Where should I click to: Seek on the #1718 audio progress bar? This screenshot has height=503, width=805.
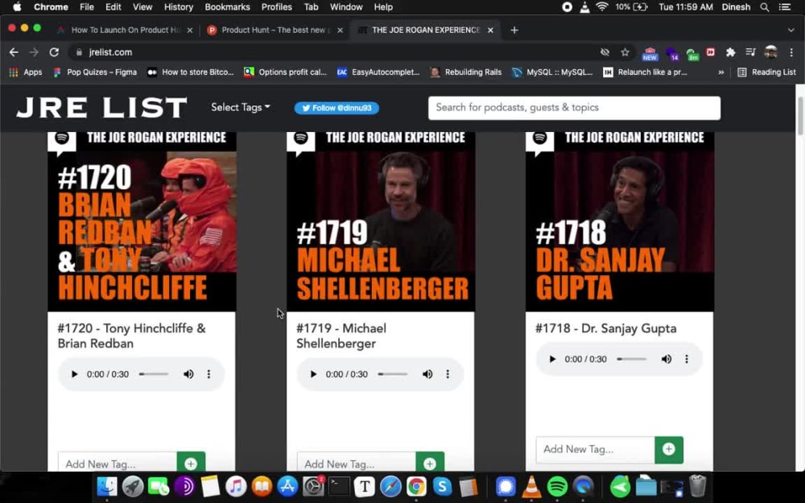[631, 359]
